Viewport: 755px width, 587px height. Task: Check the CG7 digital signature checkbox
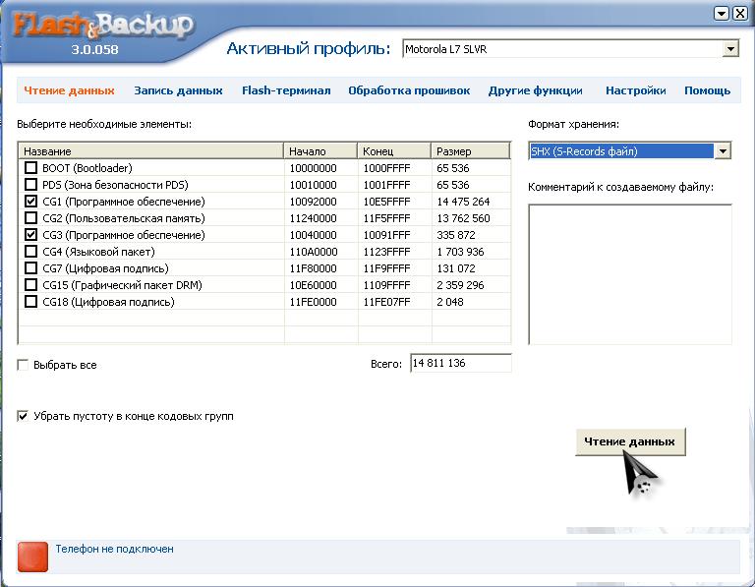(30, 267)
